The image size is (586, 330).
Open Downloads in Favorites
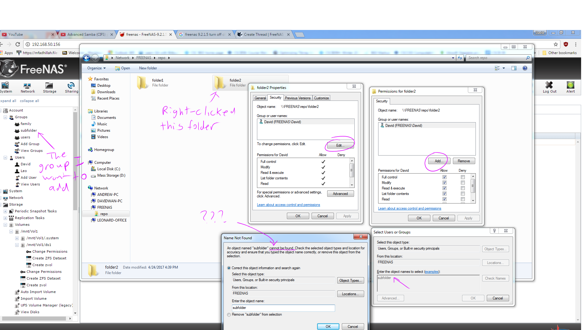(x=106, y=92)
